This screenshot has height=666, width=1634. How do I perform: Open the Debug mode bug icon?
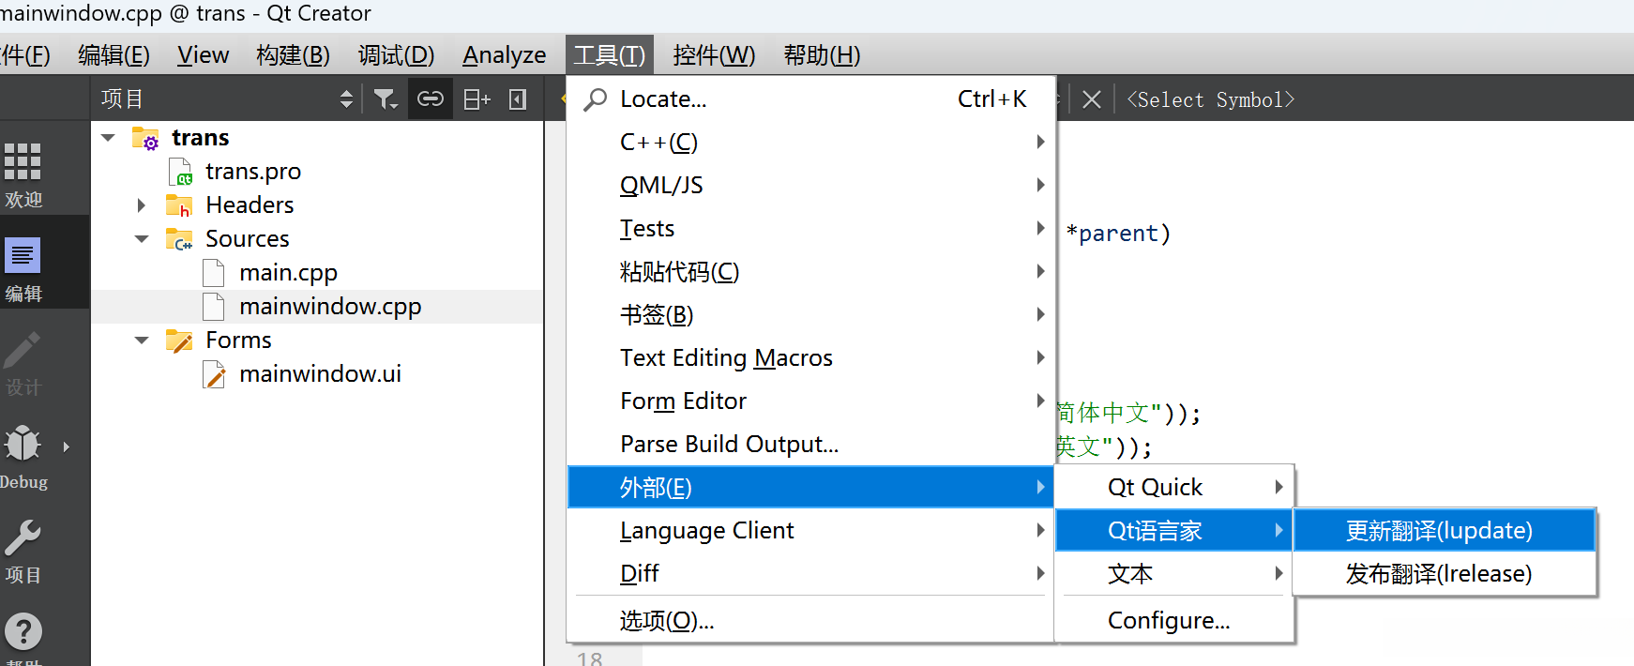(23, 455)
